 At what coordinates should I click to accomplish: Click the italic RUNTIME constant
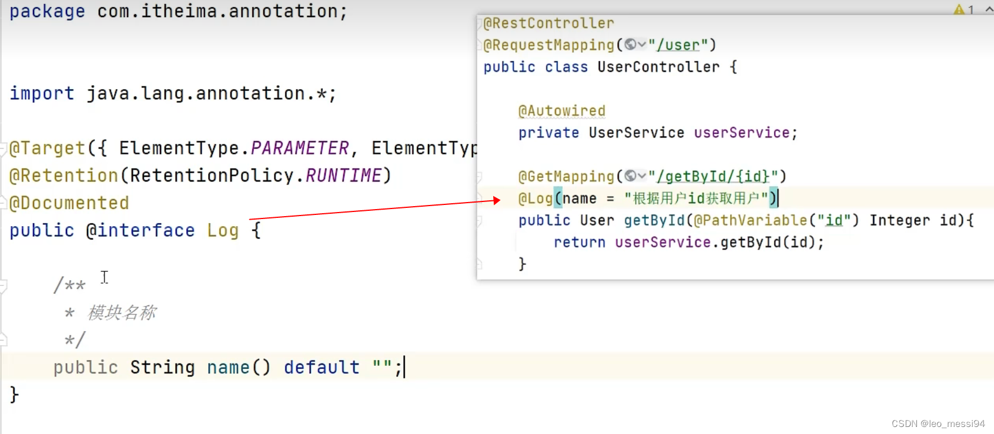click(x=344, y=176)
